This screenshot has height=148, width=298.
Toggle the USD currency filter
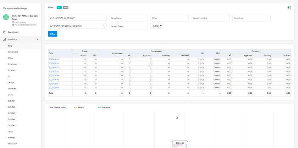pos(66,7)
